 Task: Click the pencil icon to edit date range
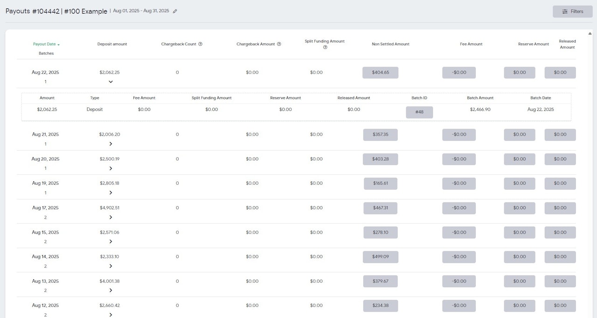click(x=175, y=11)
